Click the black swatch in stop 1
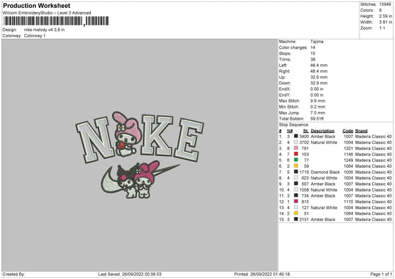Screen dimensions: 395x279 pyautogui.click(x=296, y=136)
